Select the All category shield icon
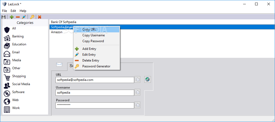275x122 pixels. (7, 30)
